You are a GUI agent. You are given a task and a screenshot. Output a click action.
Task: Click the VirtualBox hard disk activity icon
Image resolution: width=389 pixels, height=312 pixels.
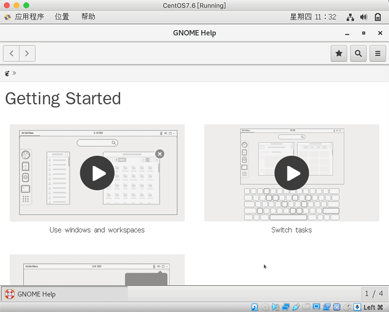click(254, 307)
